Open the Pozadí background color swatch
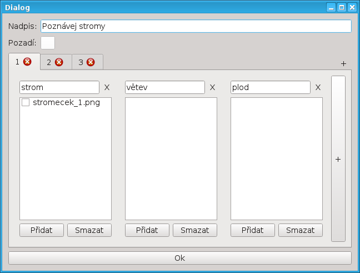This screenshot has height=273, width=360. pos(48,43)
